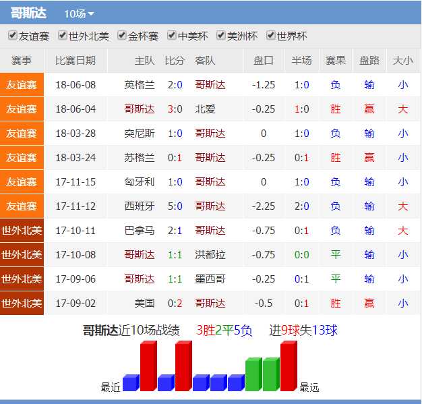Open the 10场 match count dropdown
422x404 pixels.
click(79, 13)
